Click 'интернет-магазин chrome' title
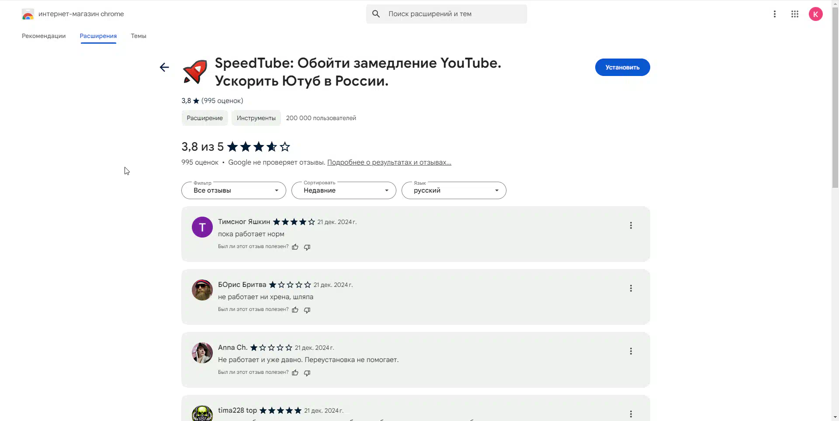 coord(81,14)
